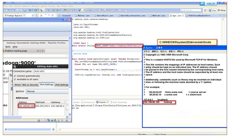Click the Show Whitespace Characters paragraph icon
Screen dimensions: 229x138
coord(94,10)
